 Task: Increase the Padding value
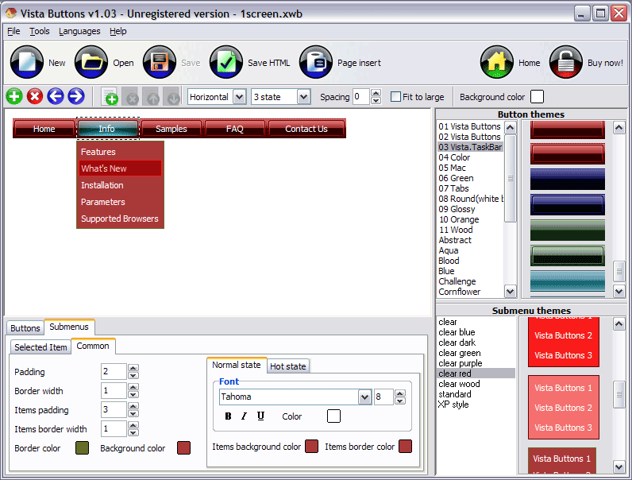(x=133, y=368)
